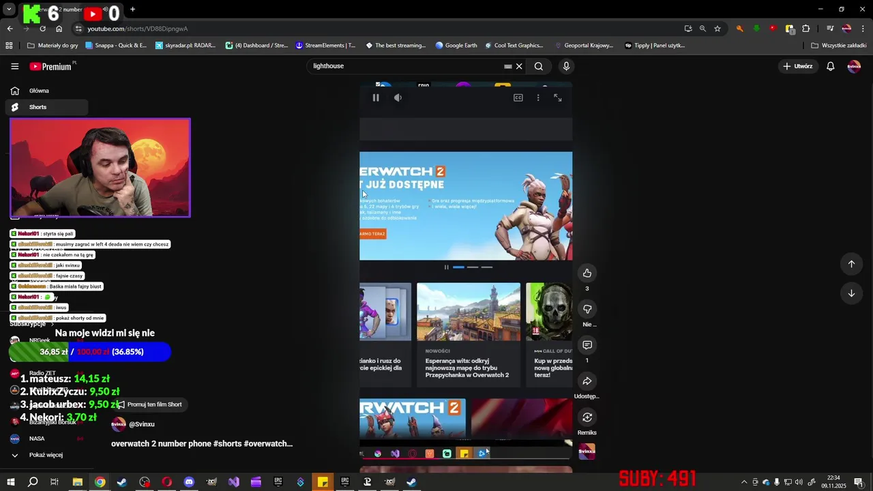The height and width of the screenshot is (491, 873).
Task: Click the Short title overwatch 2 number phone
Action: [202, 443]
